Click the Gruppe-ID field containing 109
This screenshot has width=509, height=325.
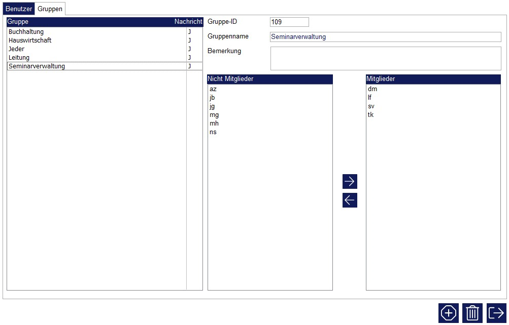pyautogui.click(x=289, y=22)
